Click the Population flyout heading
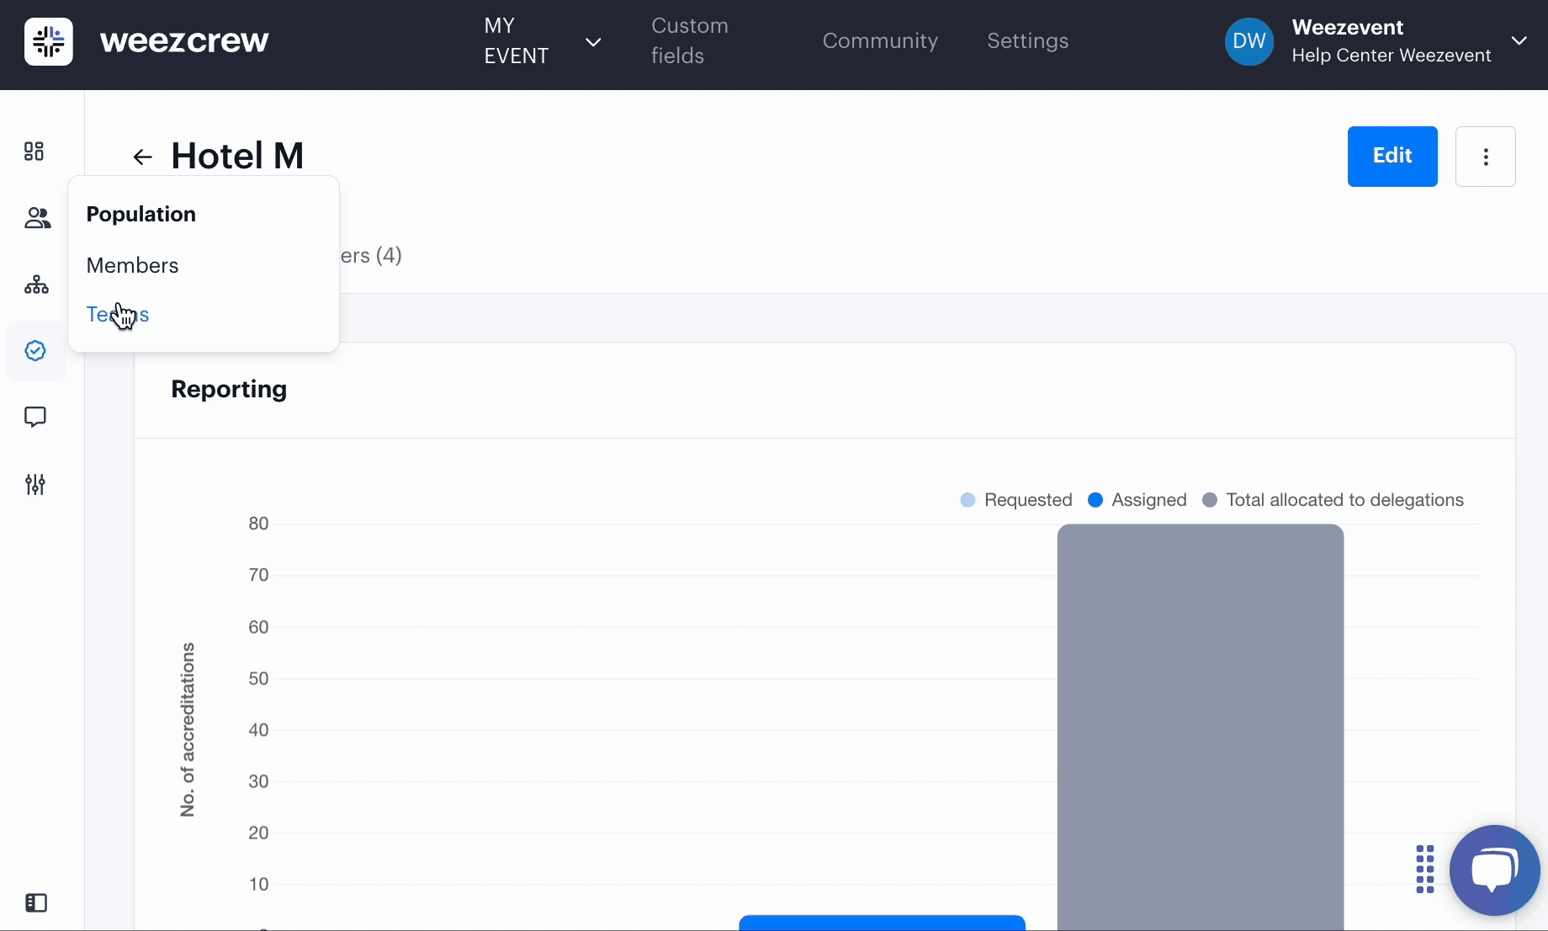Screen dimensions: 1548x931 tap(140, 215)
